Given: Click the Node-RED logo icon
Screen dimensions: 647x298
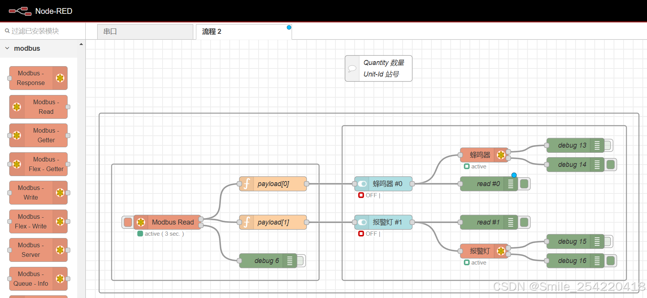Looking at the screenshot, I should pyautogui.click(x=20, y=11).
